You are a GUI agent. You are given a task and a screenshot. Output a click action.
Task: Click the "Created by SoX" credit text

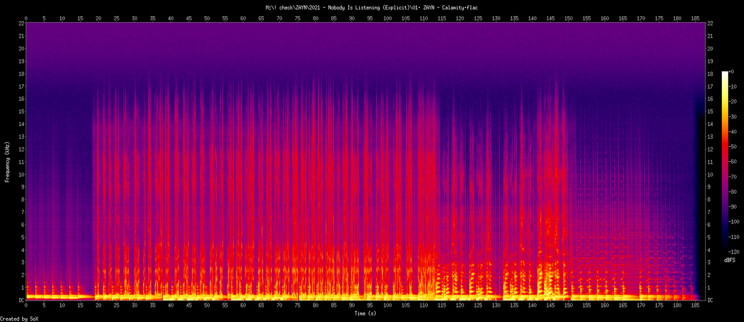click(x=20, y=319)
